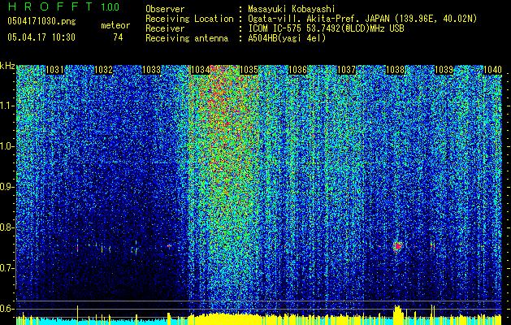Click the 1035 time marker
The image size is (511, 325).
249,70
